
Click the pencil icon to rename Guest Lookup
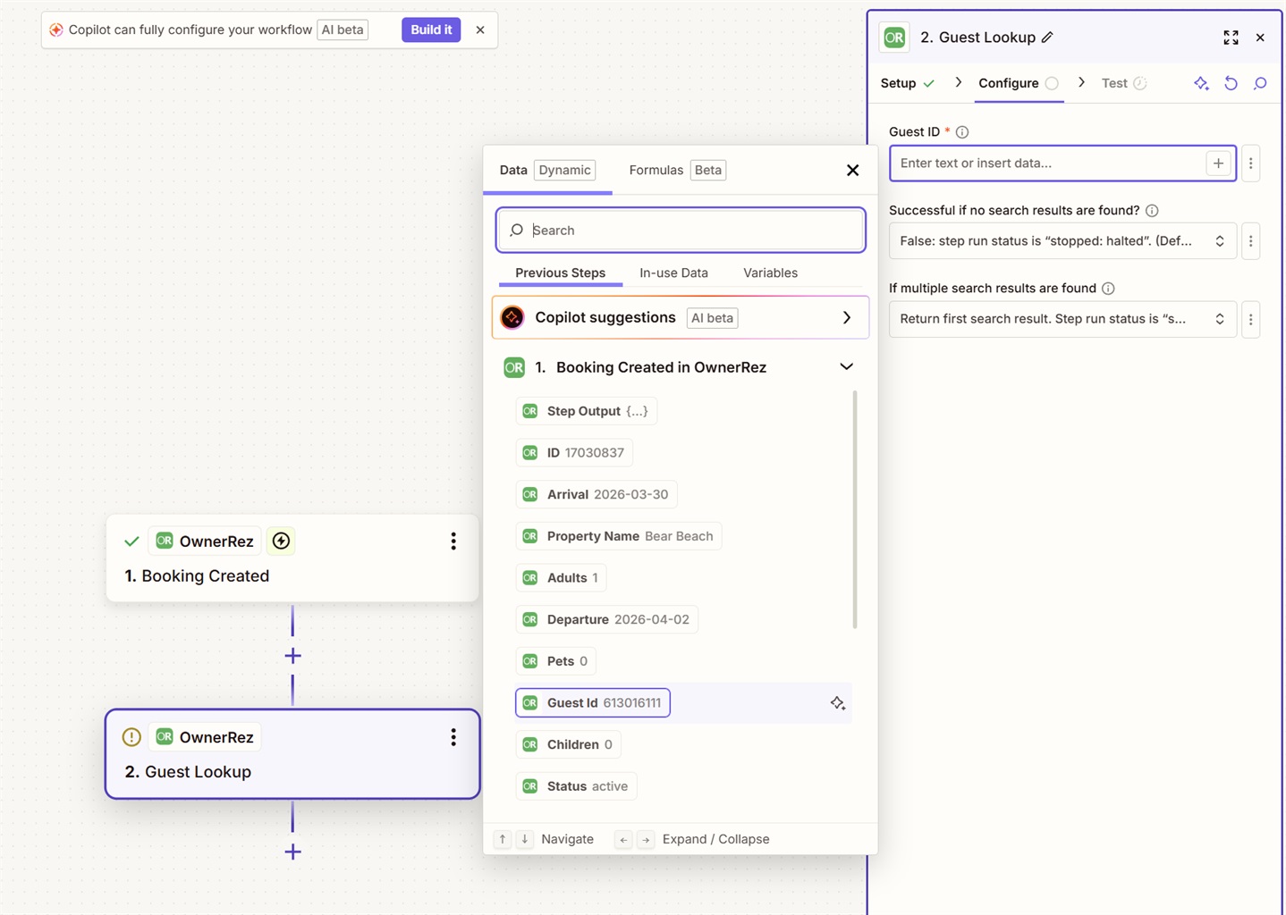1047,38
